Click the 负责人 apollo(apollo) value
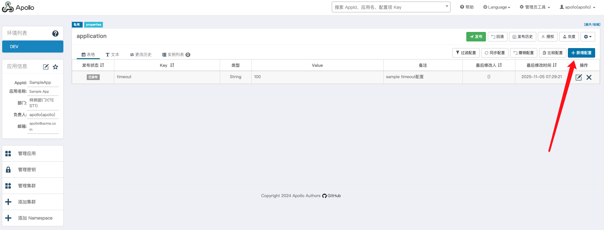 coord(42,115)
